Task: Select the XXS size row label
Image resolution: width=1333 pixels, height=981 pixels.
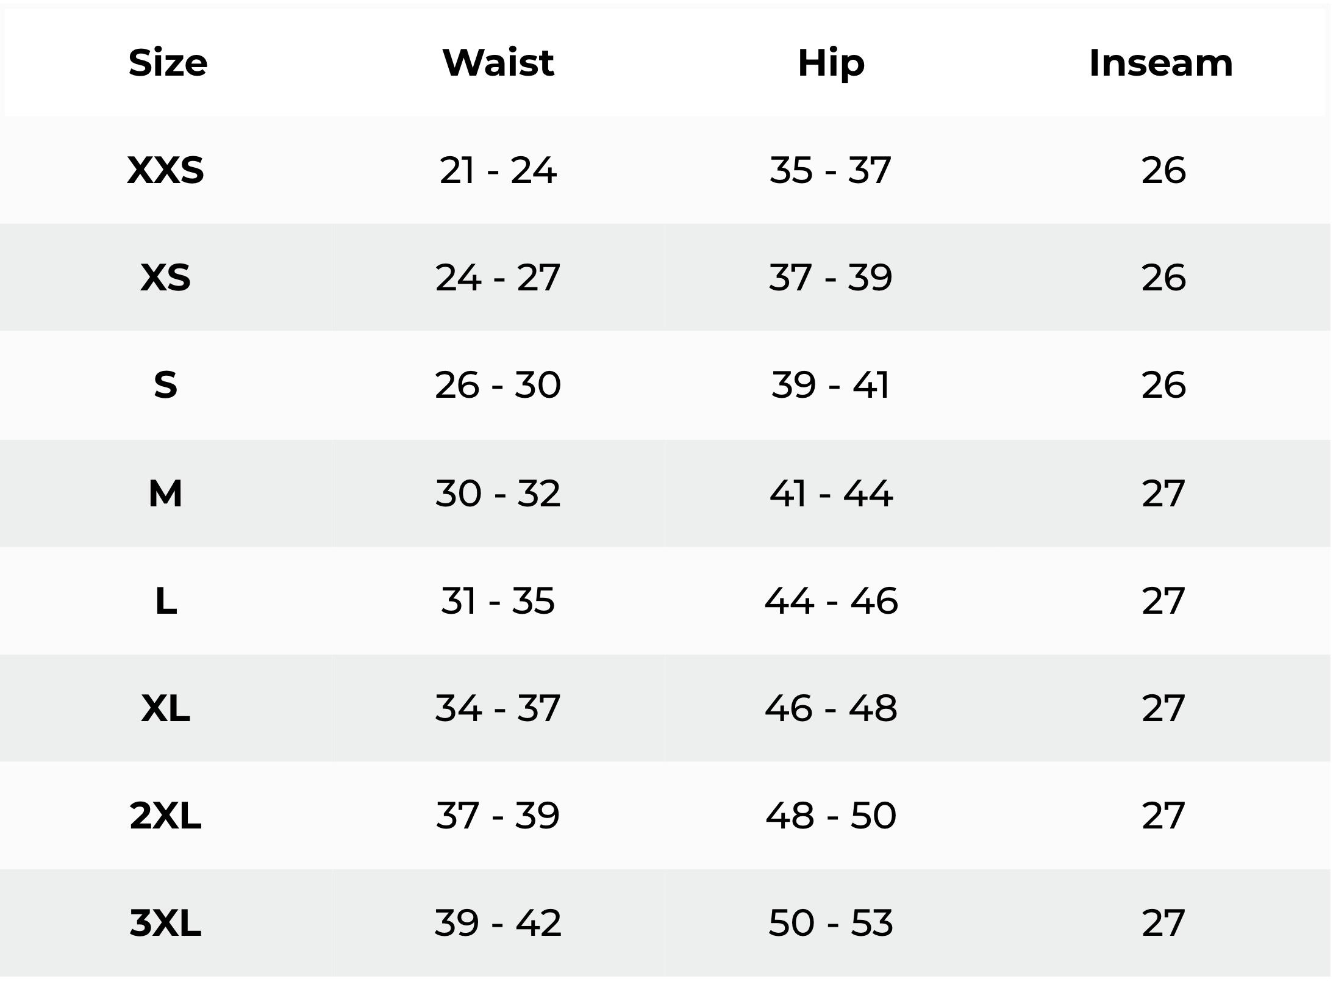Action: [x=165, y=170]
